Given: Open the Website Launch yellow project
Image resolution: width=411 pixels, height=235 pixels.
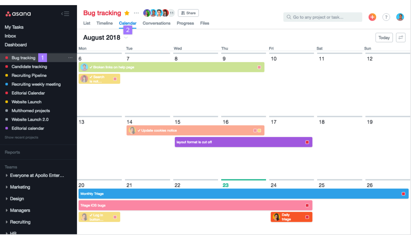Looking at the screenshot, I should 26,102.
